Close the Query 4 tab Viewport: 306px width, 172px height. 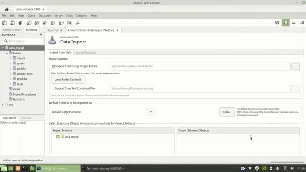click(x=61, y=30)
